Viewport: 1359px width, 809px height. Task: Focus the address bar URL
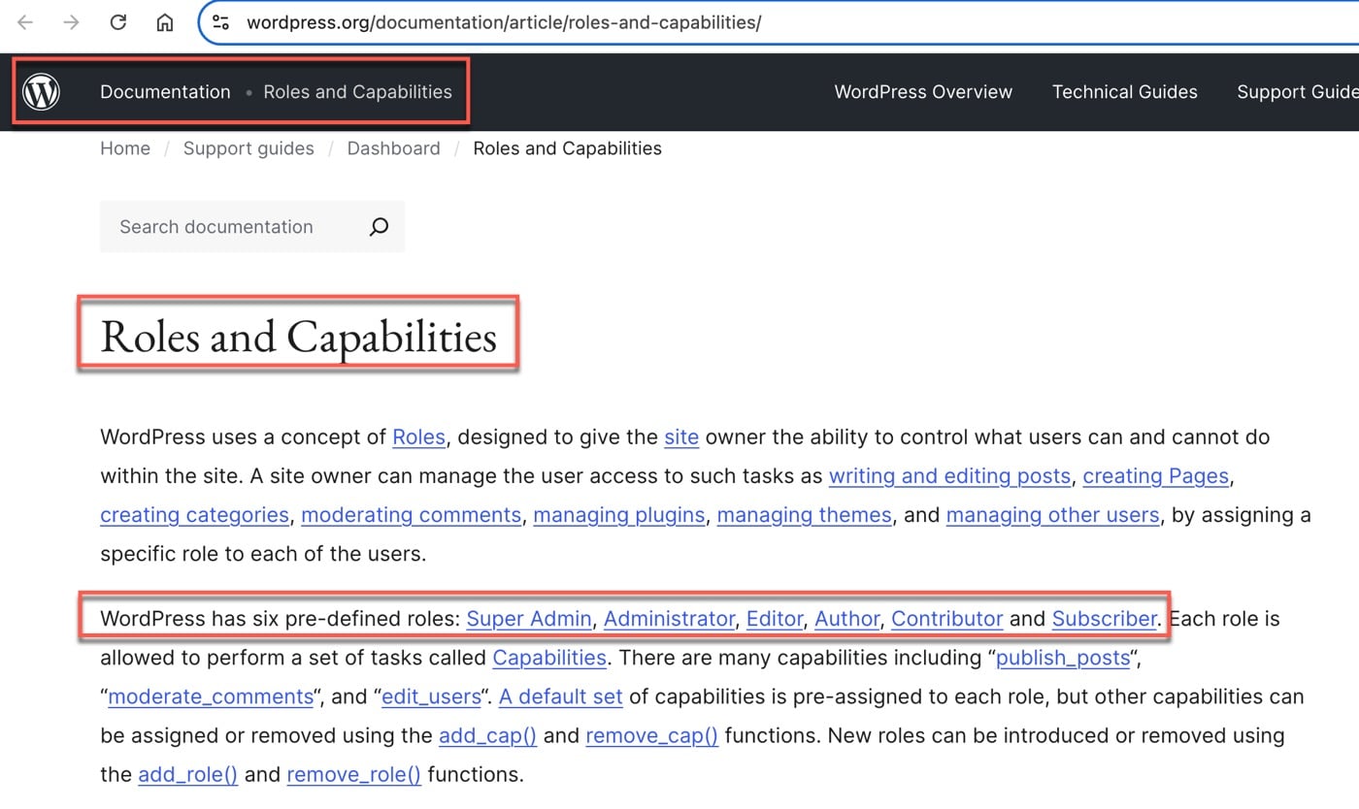(x=504, y=22)
